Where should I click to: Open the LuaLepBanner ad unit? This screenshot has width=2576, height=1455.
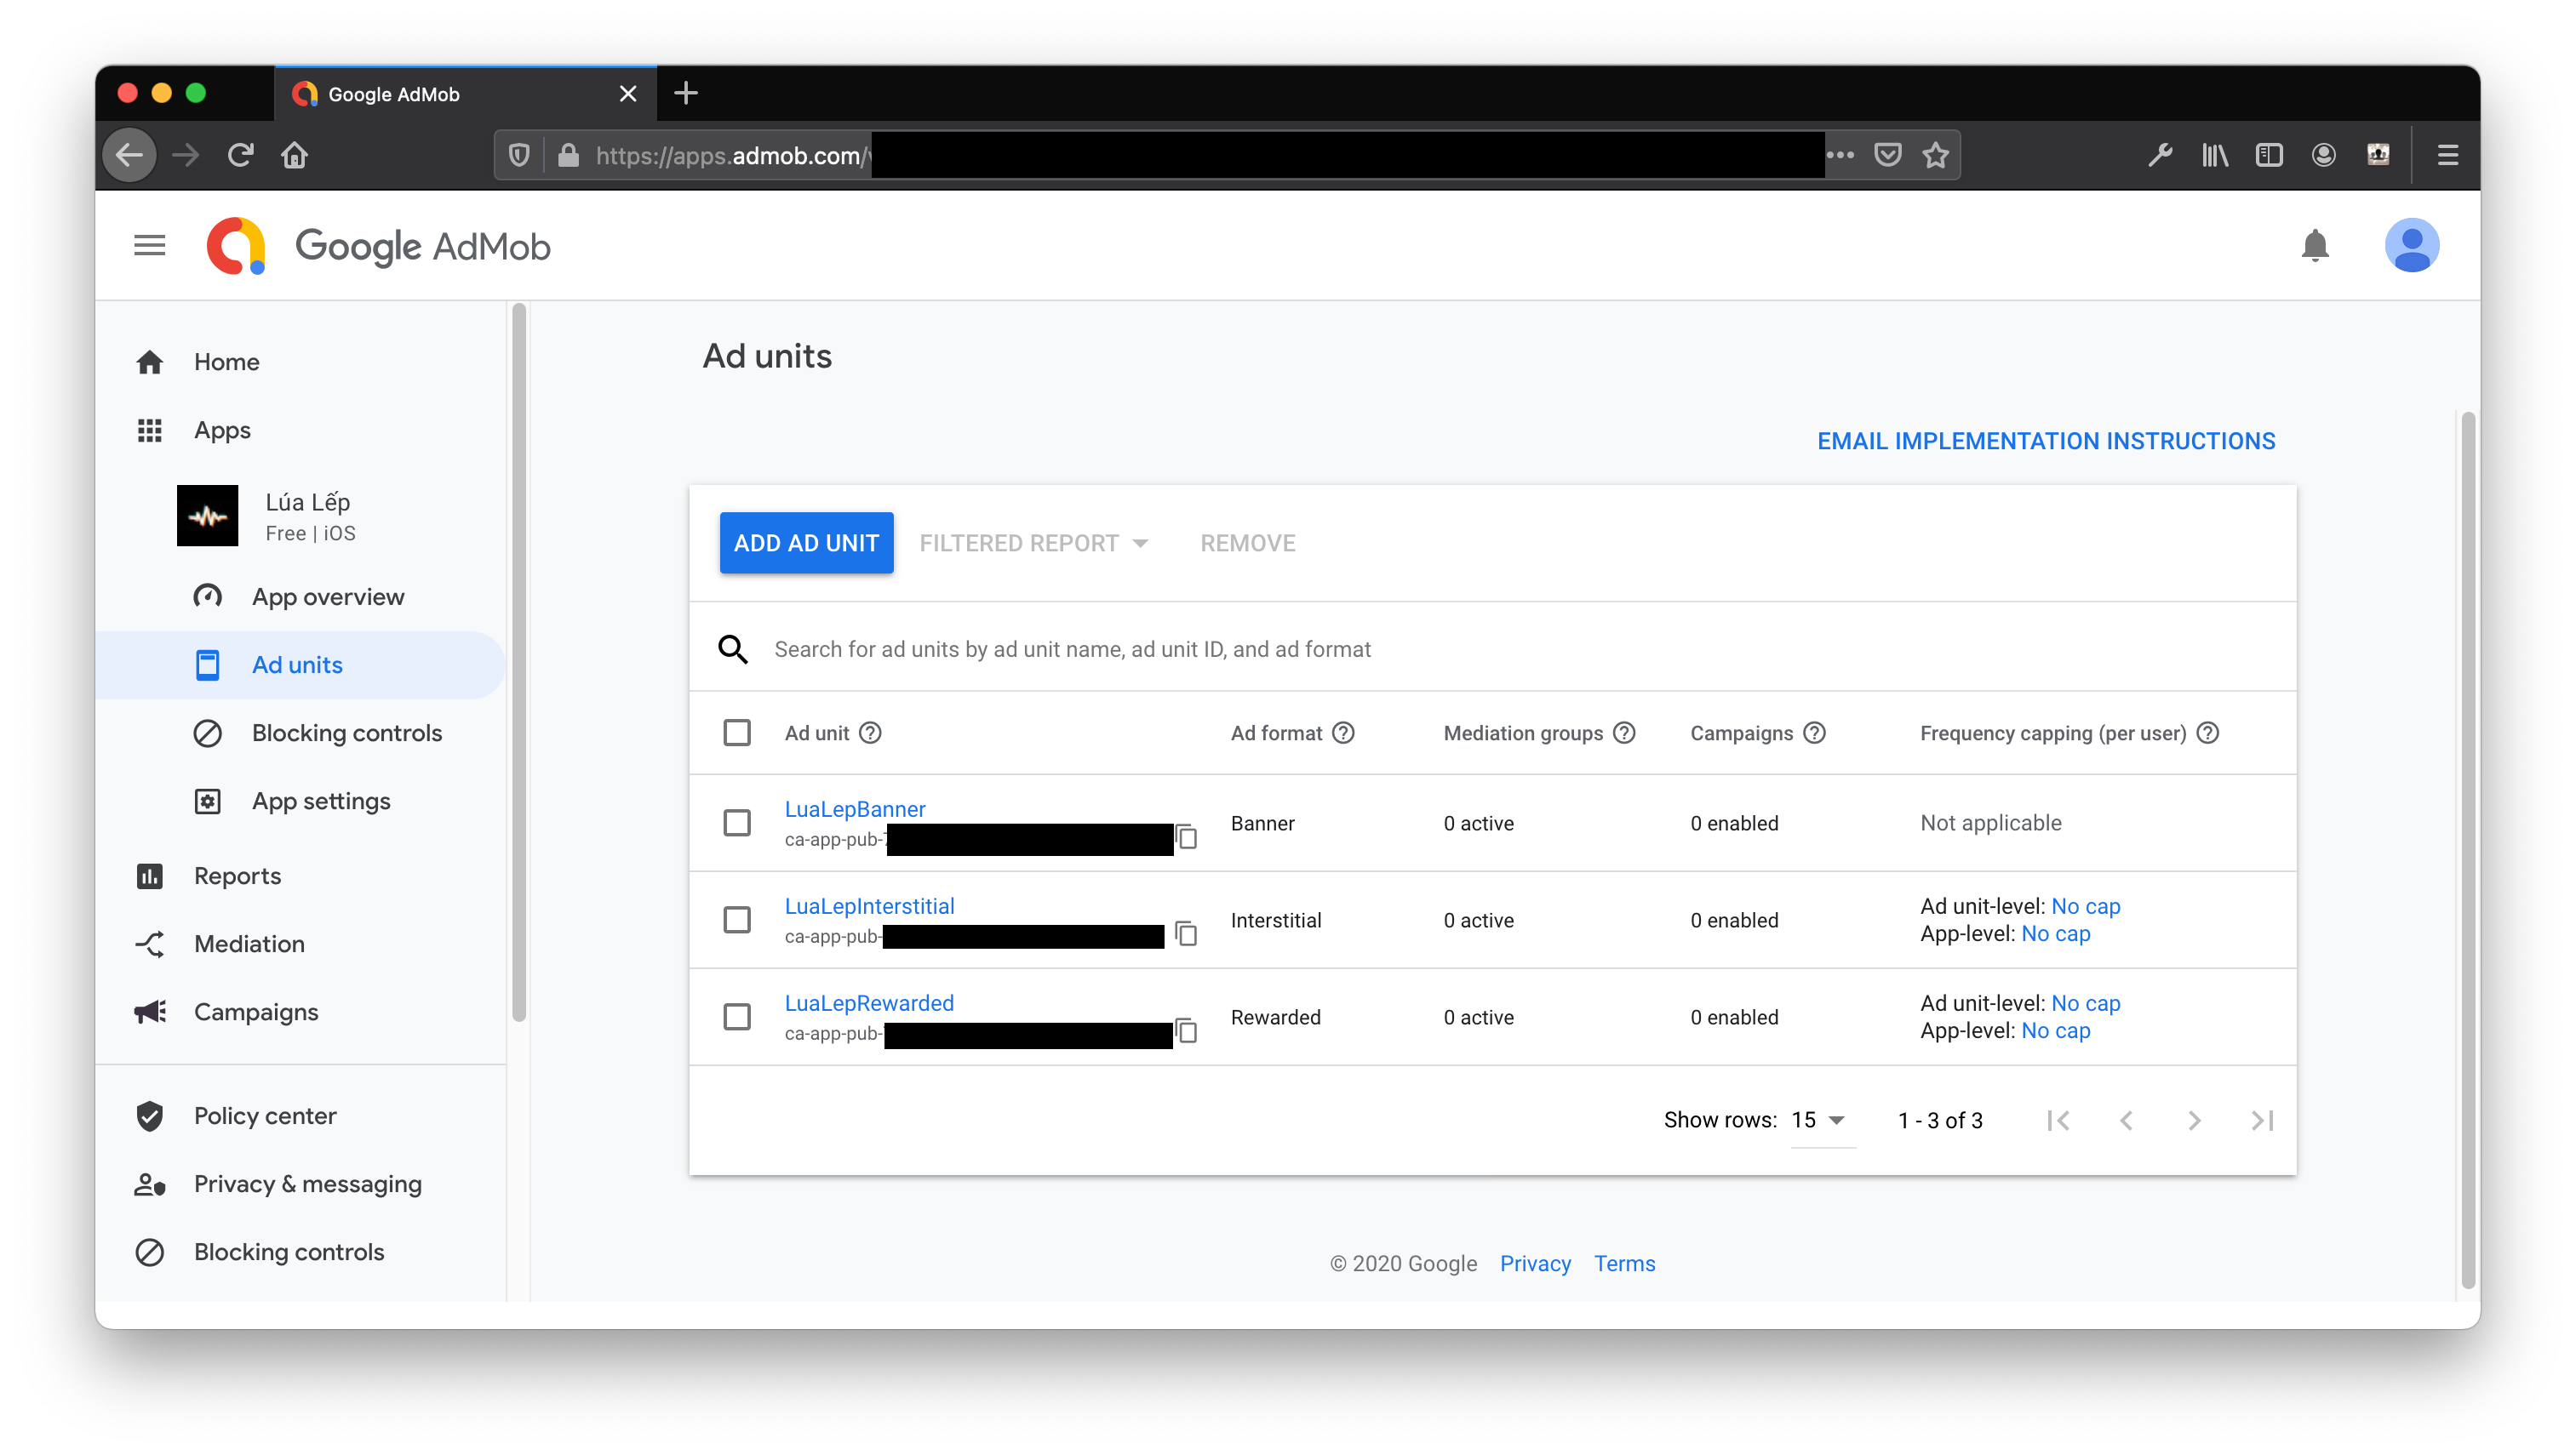pyautogui.click(x=855, y=808)
